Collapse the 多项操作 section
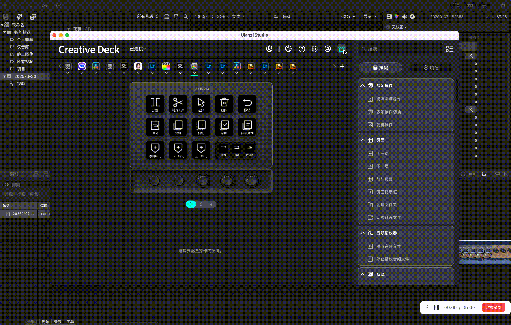Screen dimensions: 511x325 (x=363, y=85)
